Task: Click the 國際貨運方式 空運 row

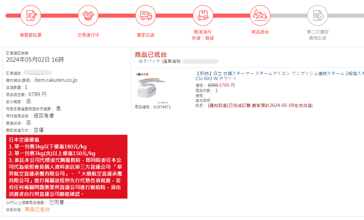Action: 25,130
